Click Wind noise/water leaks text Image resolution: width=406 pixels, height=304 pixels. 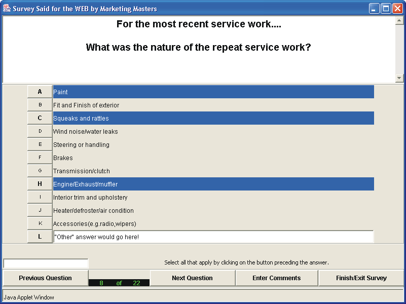click(x=86, y=132)
